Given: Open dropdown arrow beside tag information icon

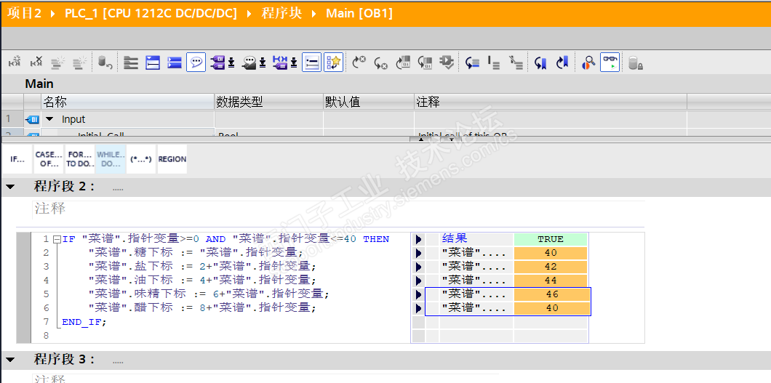Looking at the screenshot, I should [263, 63].
